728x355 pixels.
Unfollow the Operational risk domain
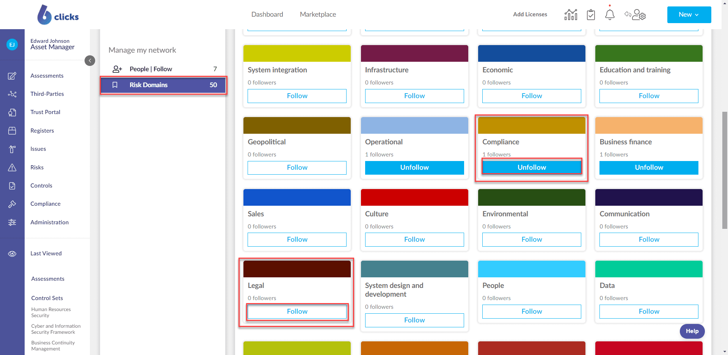tap(414, 167)
